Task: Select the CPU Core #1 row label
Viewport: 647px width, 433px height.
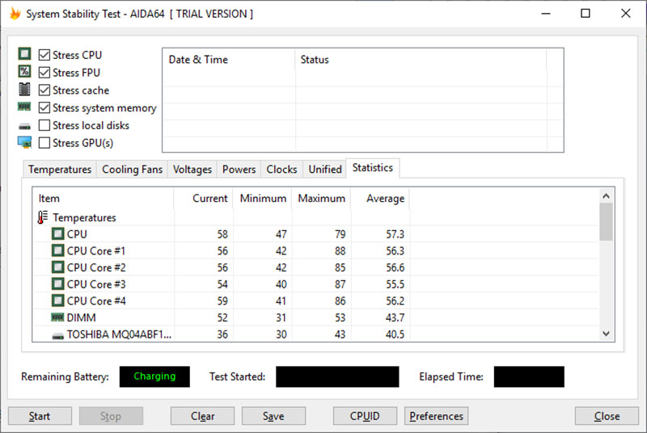Action: click(x=95, y=251)
